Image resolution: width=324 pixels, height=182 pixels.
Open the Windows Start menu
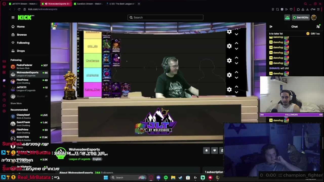click(106, 177)
